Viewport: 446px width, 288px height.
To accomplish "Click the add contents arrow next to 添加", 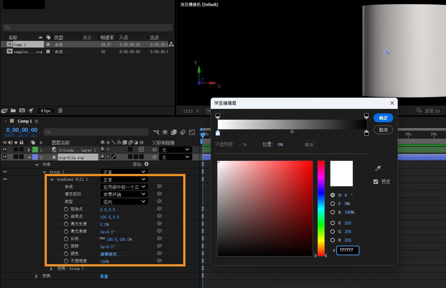I will (x=146, y=164).
